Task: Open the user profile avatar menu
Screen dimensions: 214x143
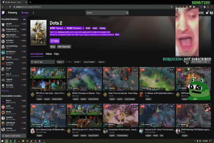Action: pos(212,13)
